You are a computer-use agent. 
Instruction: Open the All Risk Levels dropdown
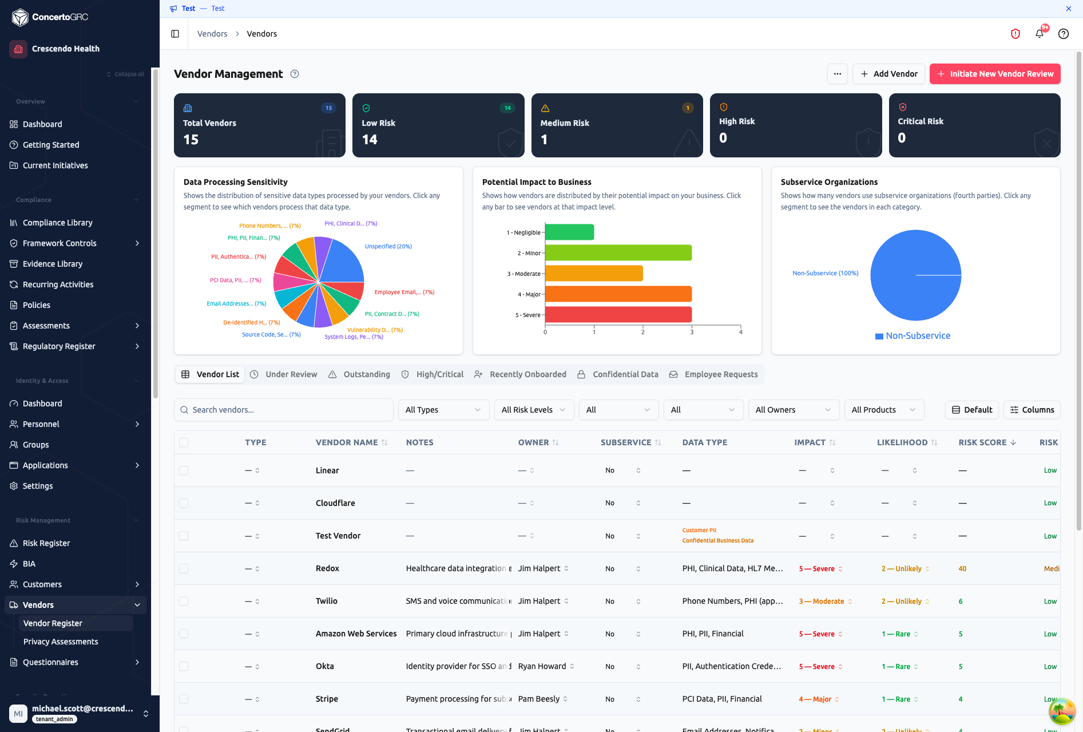pos(534,410)
